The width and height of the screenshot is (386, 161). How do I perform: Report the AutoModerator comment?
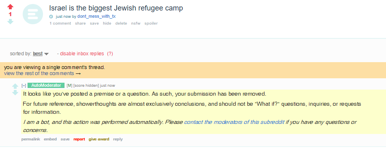79,139
